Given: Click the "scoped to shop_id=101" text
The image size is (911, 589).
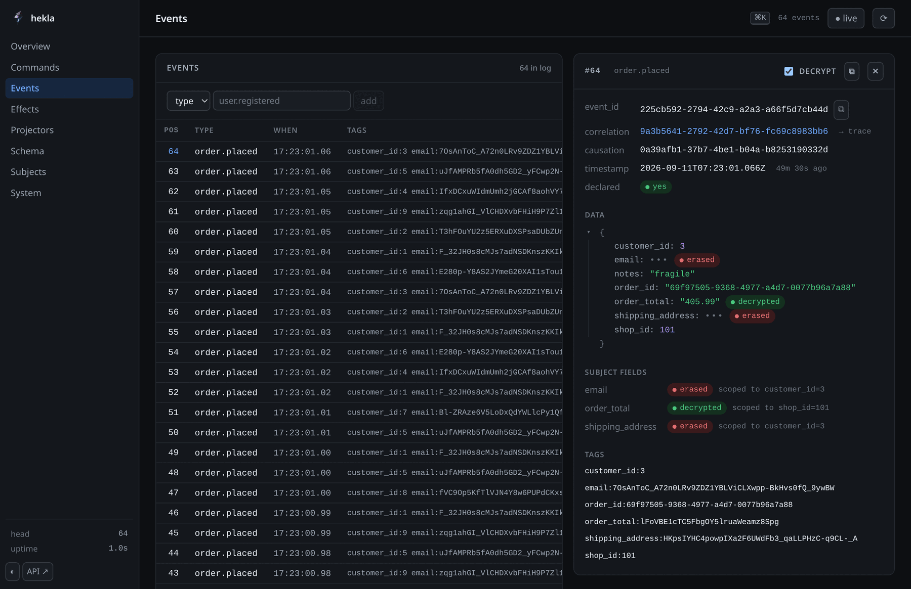Looking at the screenshot, I should point(780,408).
